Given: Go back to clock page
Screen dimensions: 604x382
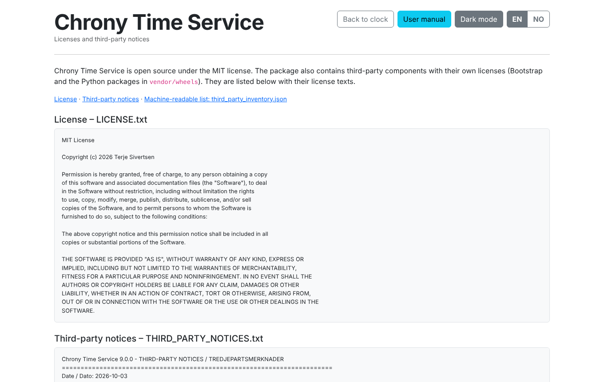Looking at the screenshot, I should pos(366,19).
